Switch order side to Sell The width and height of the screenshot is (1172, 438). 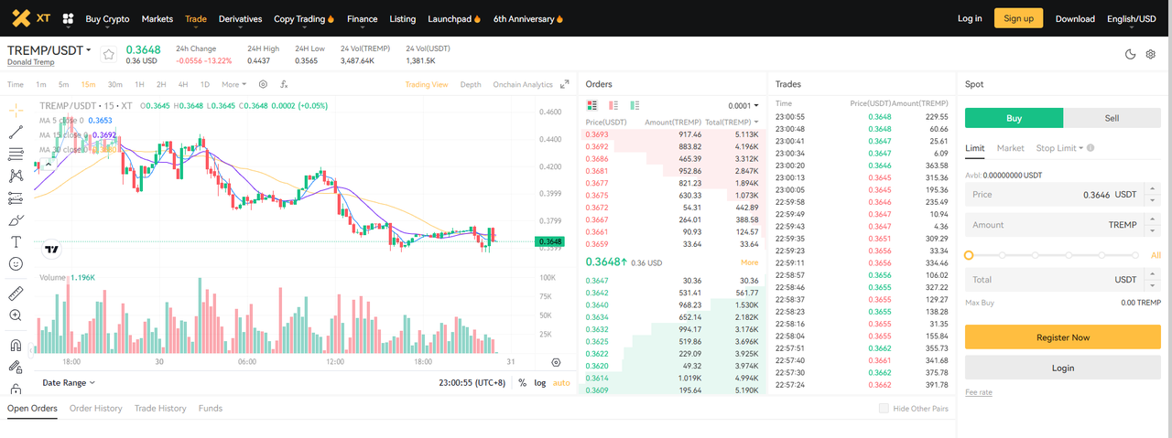tap(1112, 118)
